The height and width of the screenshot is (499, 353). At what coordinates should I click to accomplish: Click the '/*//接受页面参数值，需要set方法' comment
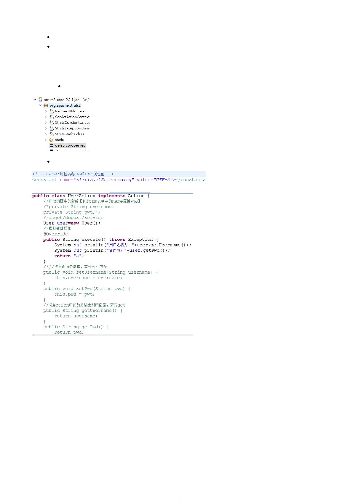(x=75, y=267)
